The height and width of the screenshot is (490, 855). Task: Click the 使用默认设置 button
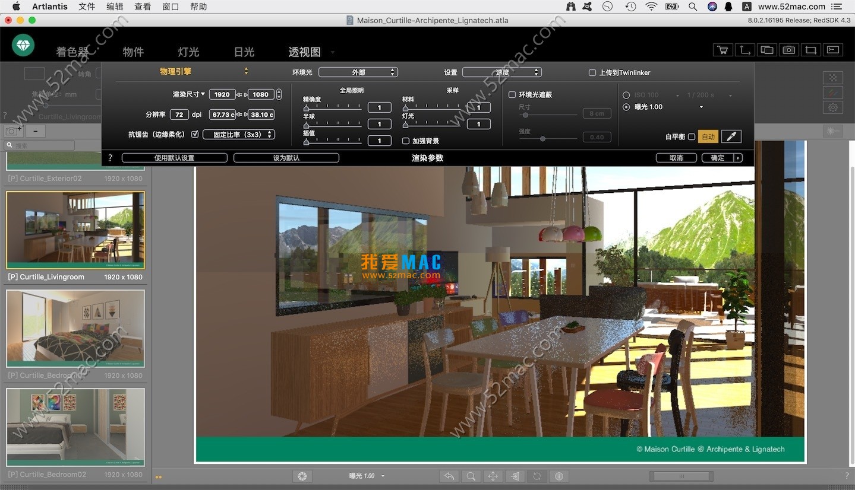175,158
